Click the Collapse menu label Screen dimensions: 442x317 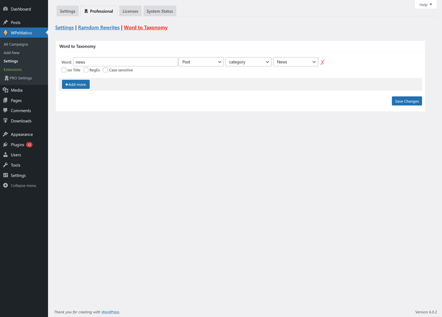[x=24, y=185]
